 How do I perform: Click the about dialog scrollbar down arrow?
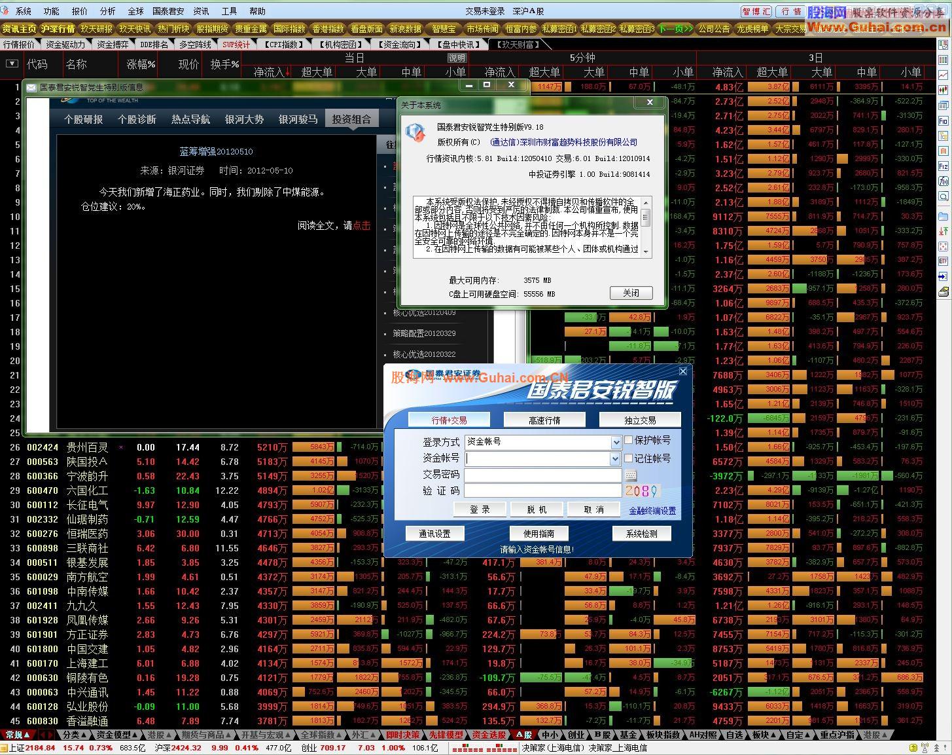pos(646,251)
